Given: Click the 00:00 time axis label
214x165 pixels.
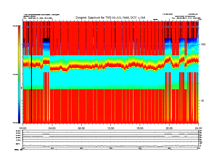Looking at the screenshot, I should [x=23, y=128].
